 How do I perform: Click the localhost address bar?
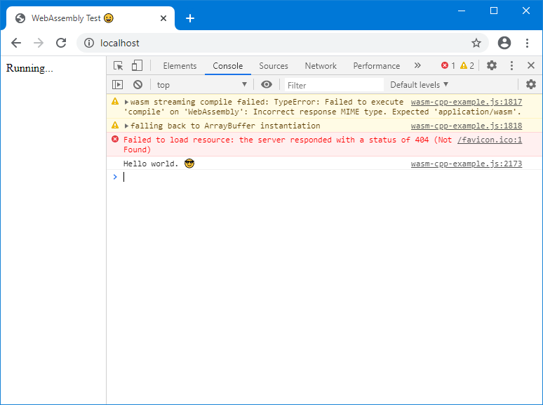coord(282,43)
